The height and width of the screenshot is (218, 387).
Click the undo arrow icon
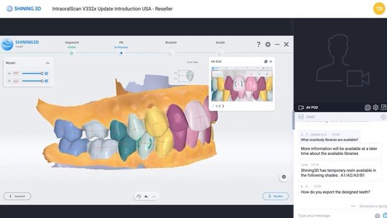click(x=146, y=196)
